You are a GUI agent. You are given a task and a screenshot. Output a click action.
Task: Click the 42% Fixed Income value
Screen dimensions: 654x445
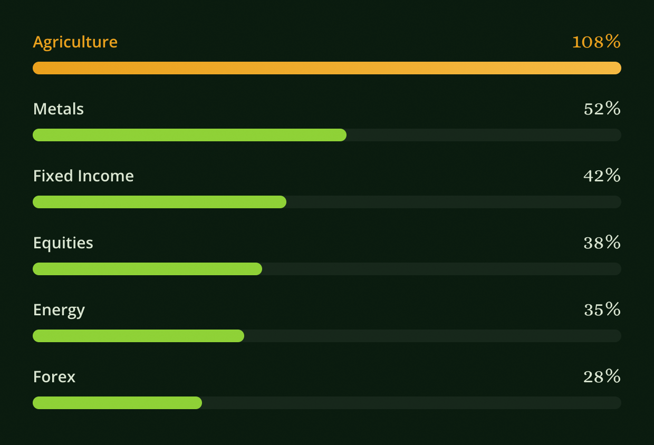[x=602, y=176]
